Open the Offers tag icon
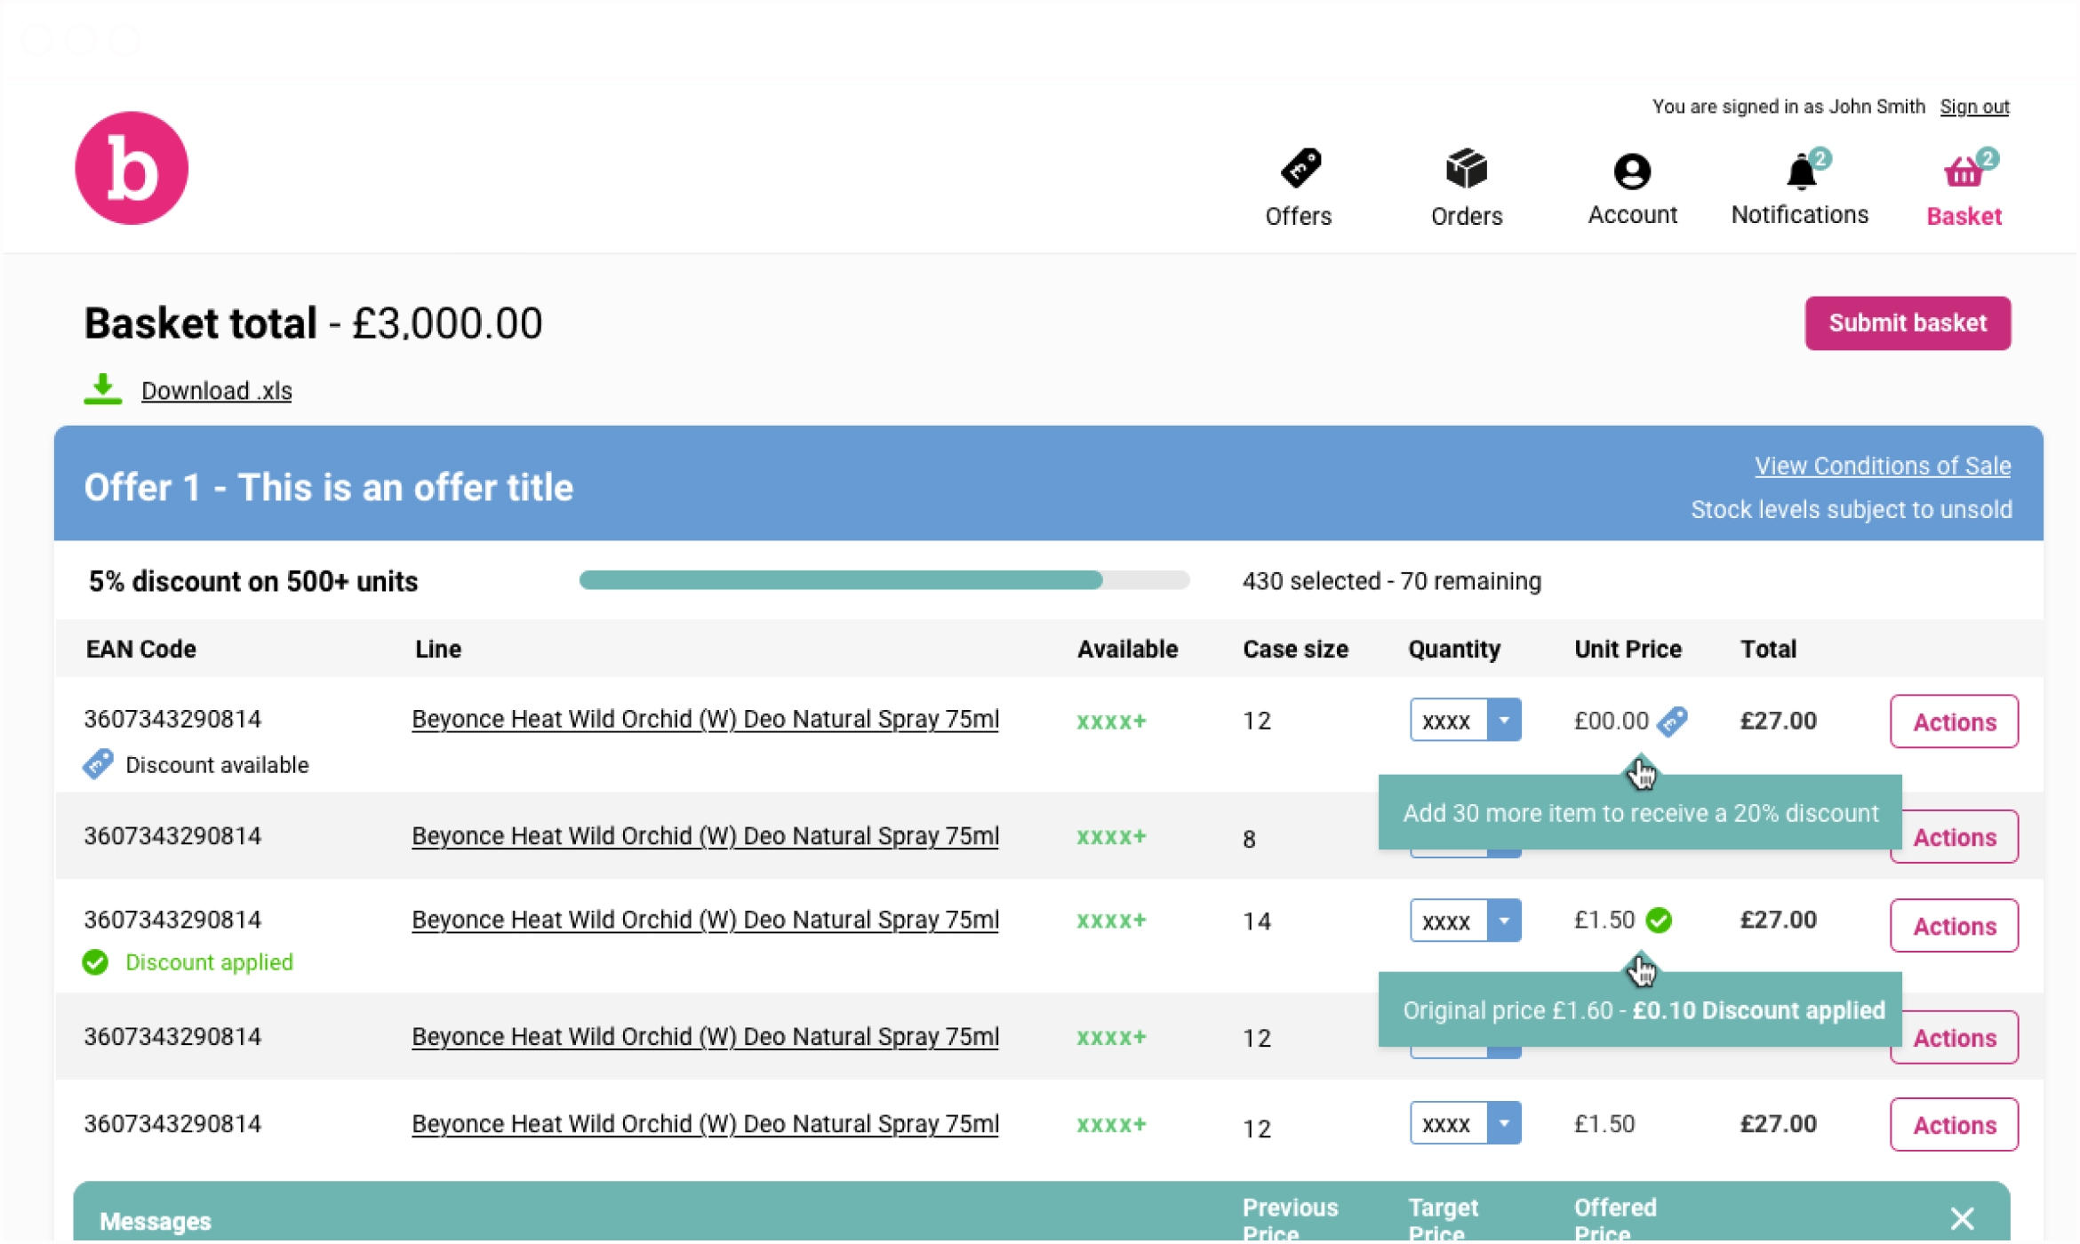2080x1244 pixels. 1300,168
